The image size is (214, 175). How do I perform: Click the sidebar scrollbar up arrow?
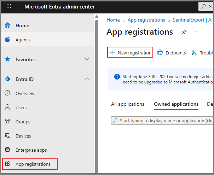point(97,17)
